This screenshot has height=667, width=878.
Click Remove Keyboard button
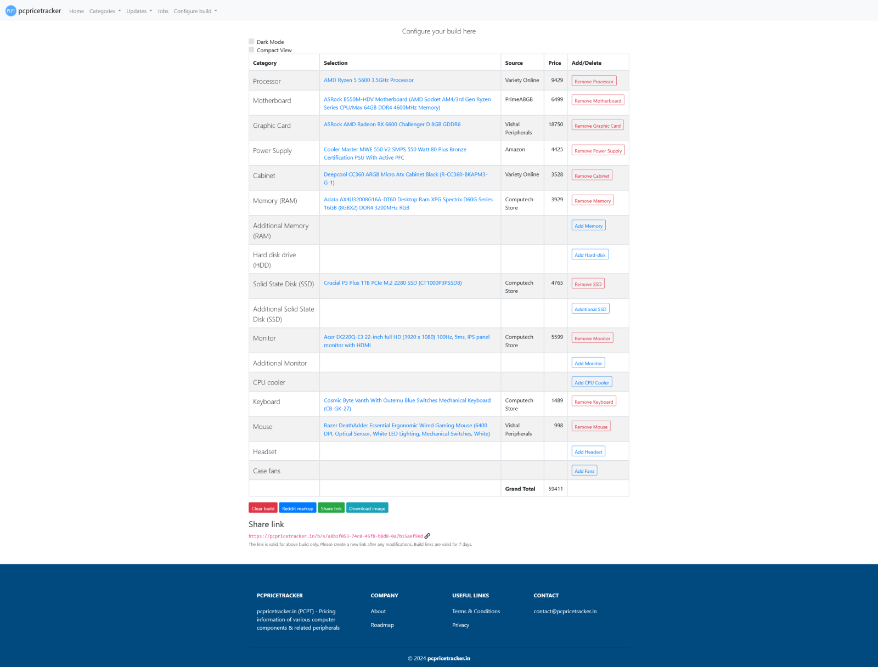click(x=594, y=402)
